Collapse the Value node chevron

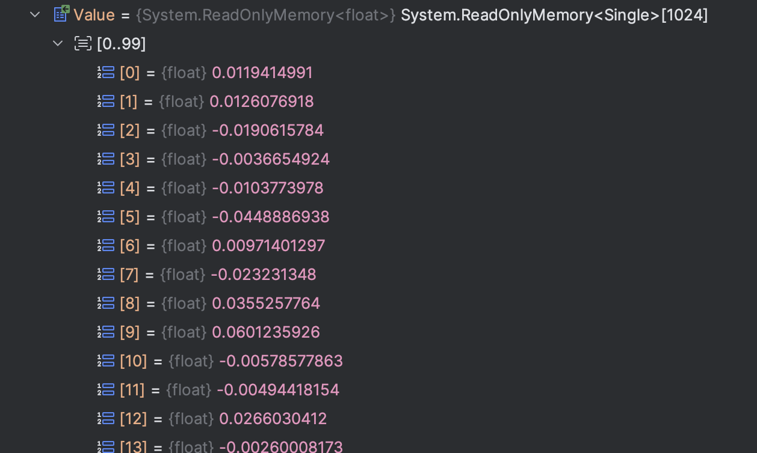35,14
